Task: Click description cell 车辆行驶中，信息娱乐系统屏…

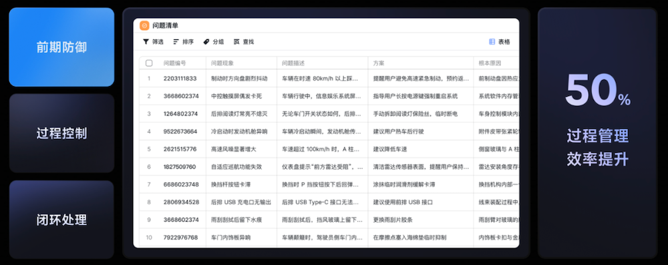Action: [323, 96]
